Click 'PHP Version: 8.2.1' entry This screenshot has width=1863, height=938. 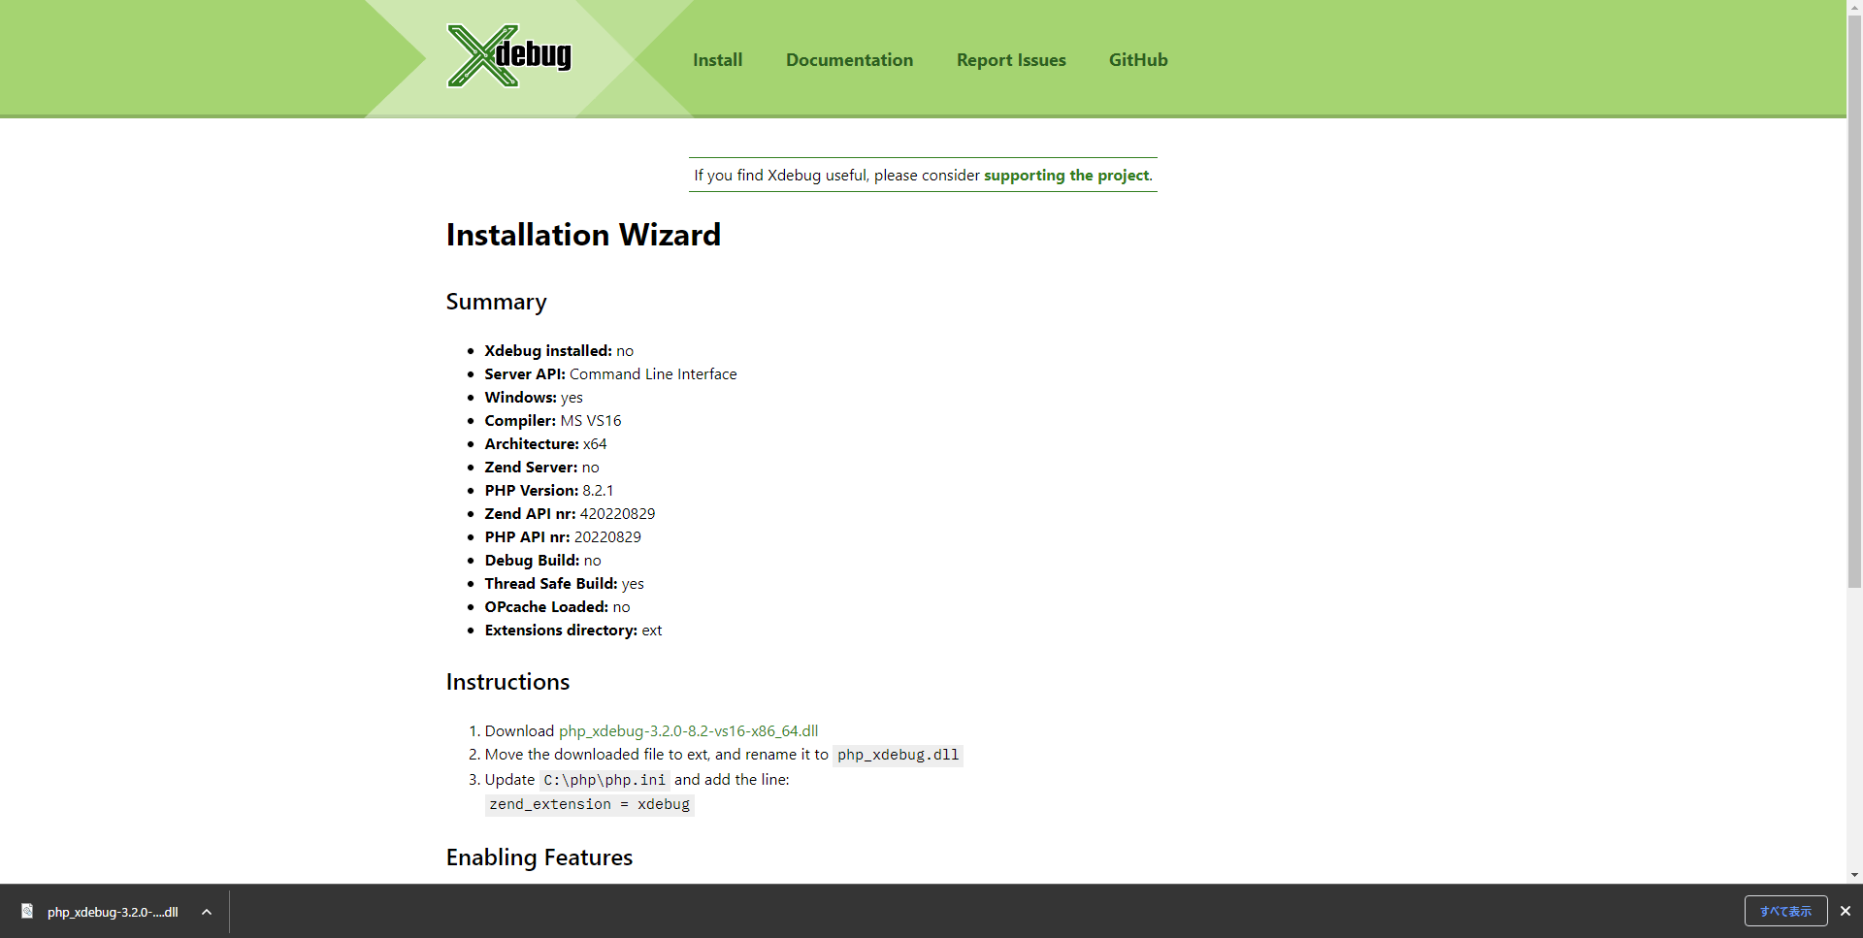point(549,491)
